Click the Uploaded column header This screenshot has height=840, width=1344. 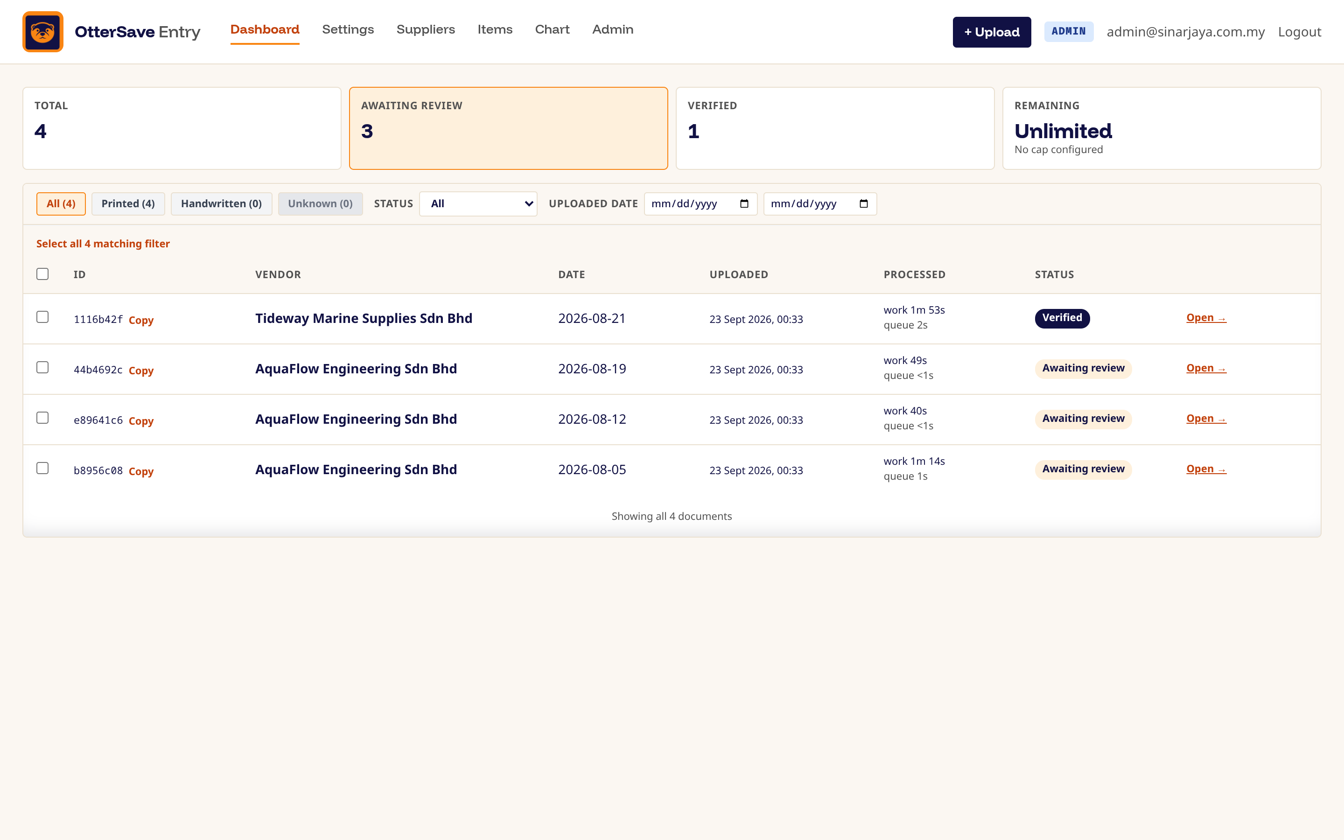(x=739, y=274)
